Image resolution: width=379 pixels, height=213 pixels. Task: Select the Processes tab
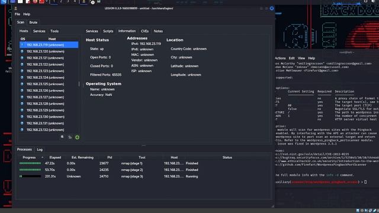coord(24,150)
